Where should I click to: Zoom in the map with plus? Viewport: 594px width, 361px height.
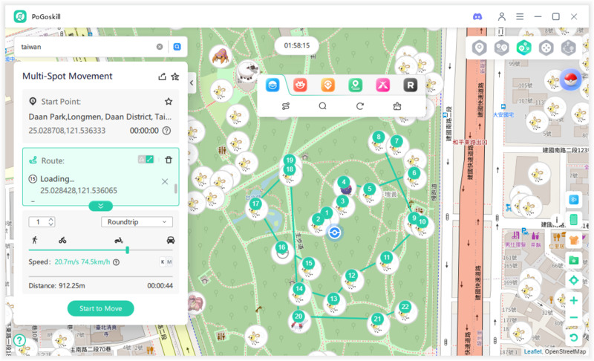[x=573, y=300]
